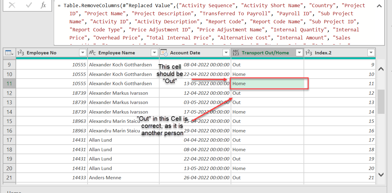The width and height of the screenshot is (392, 193).
Task: Select row number 9
Action: point(9,65)
